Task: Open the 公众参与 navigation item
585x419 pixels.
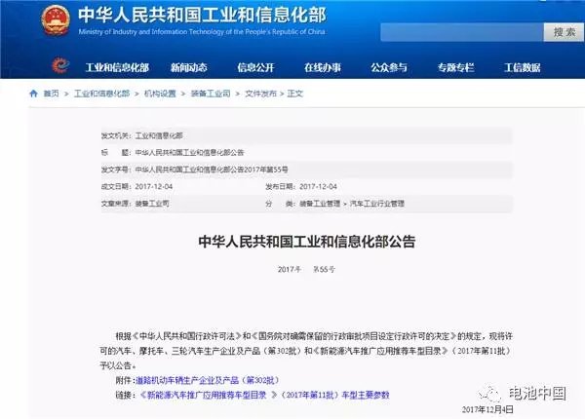Action: 389,67
